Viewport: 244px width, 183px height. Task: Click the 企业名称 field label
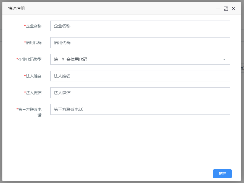33,26
